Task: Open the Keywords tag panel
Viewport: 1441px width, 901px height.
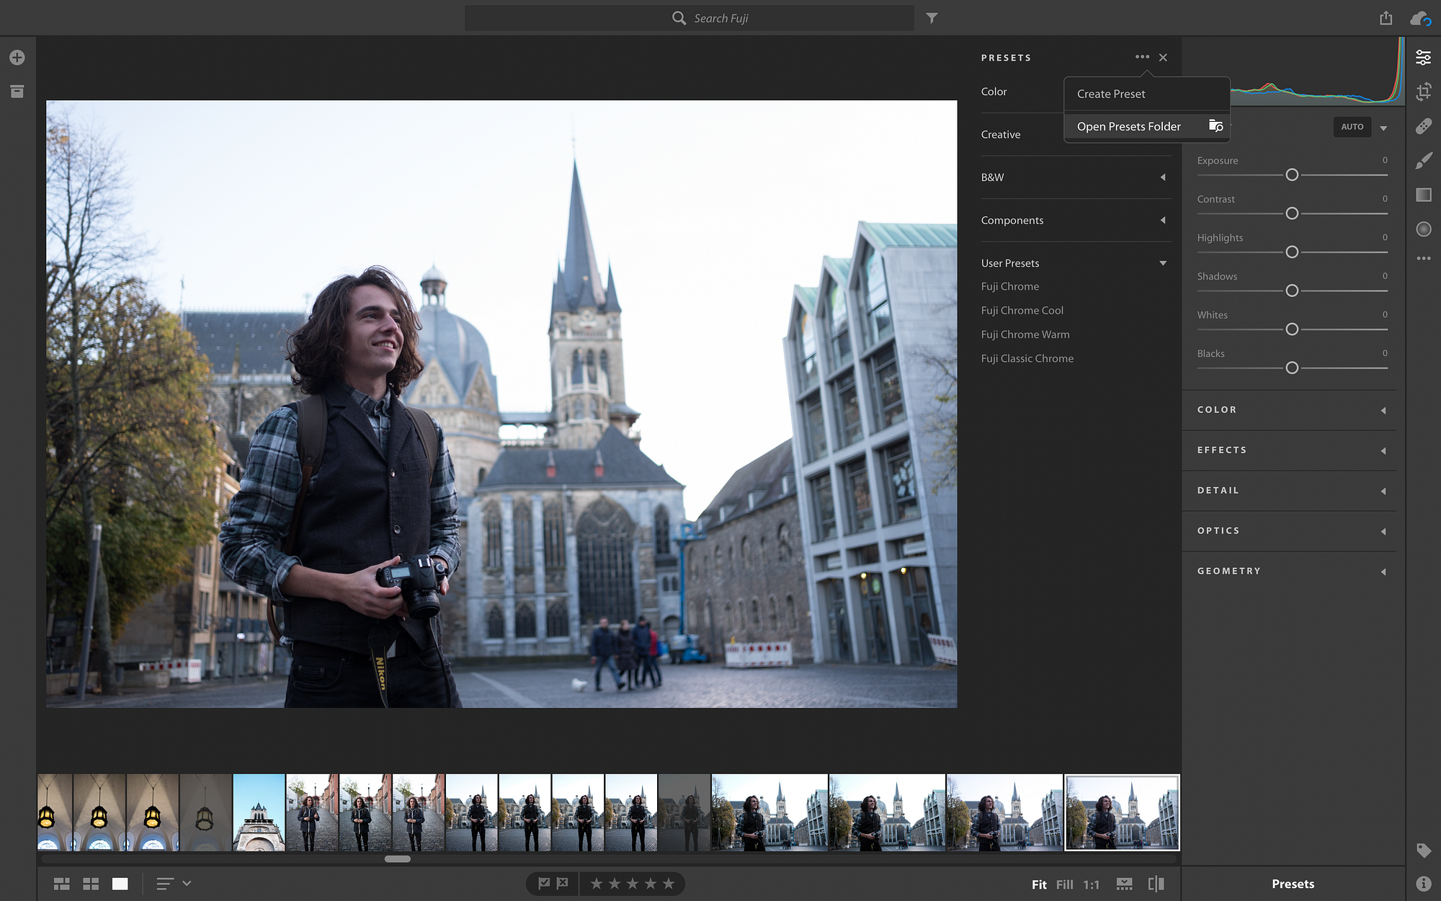Action: click(x=1424, y=851)
